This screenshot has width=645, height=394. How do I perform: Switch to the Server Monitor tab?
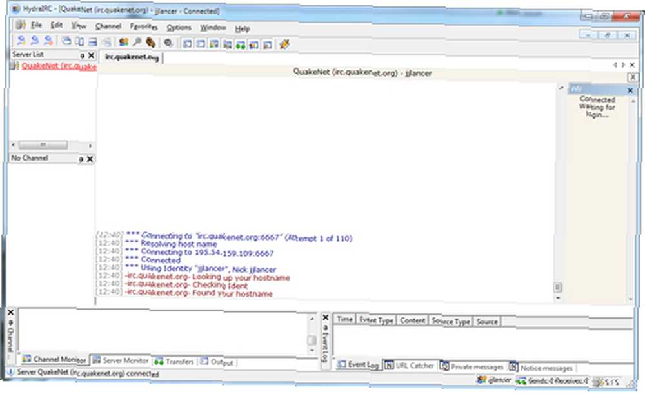(121, 360)
